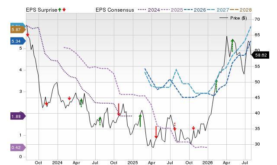The image size is (277, 165).
Task: Click the green up arrow in EPS Surprise legend
Action: coord(60,10)
